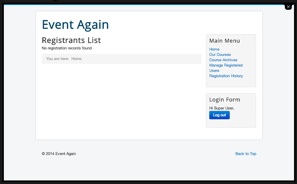This screenshot has height=184, width=297.
Task: Click the 'Hi Super User' greeting text
Action: coord(222,108)
